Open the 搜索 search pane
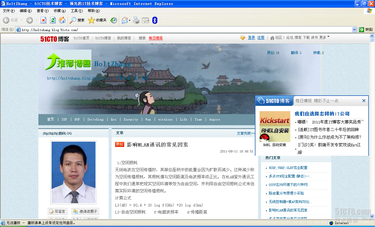The height and width of the screenshot is (227, 375). (x=77, y=20)
